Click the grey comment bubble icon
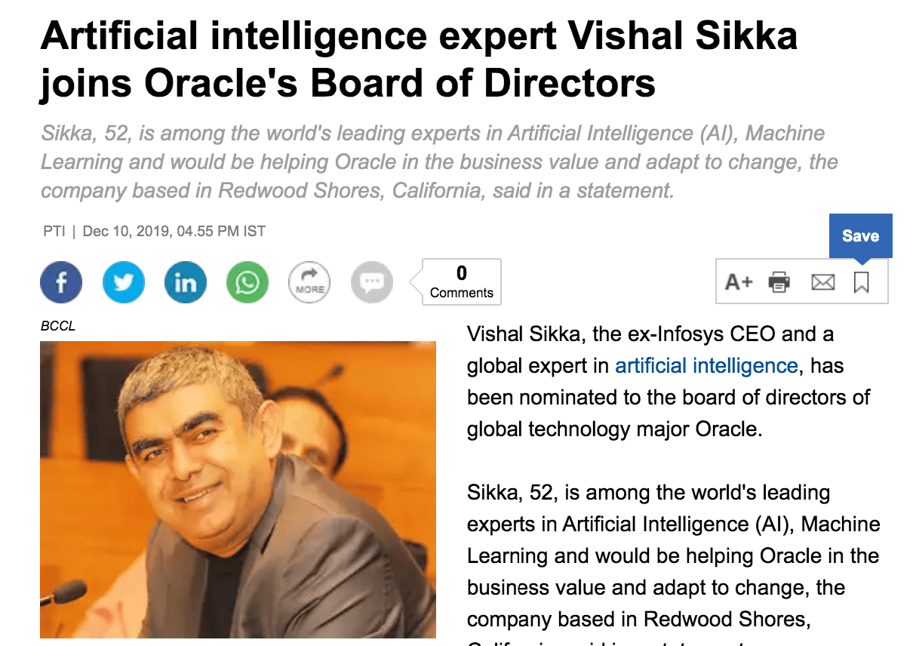The height and width of the screenshot is (646, 913). pyautogui.click(x=372, y=282)
